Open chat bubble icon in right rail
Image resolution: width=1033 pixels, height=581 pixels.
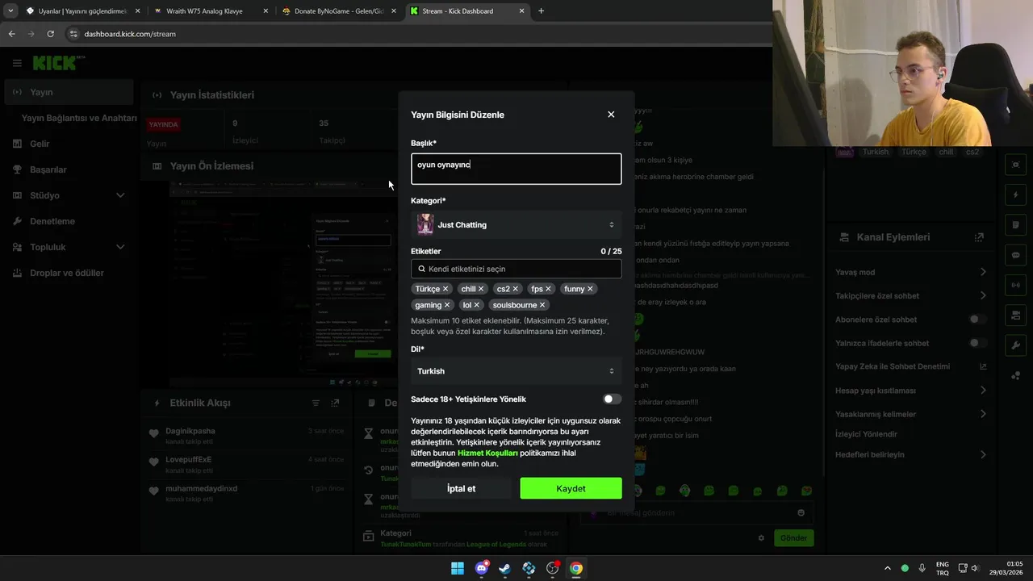pyautogui.click(x=1015, y=255)
